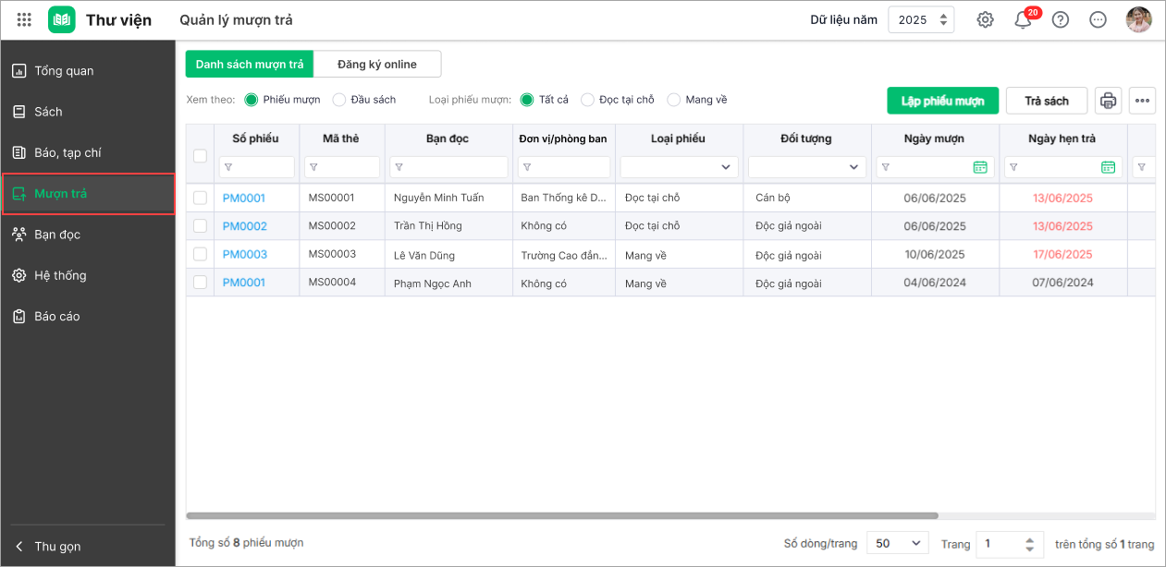Open calendar picker in Ngày hẹn trả filter
Screen dimensions: 1166x567
(x=1108, y=167)
